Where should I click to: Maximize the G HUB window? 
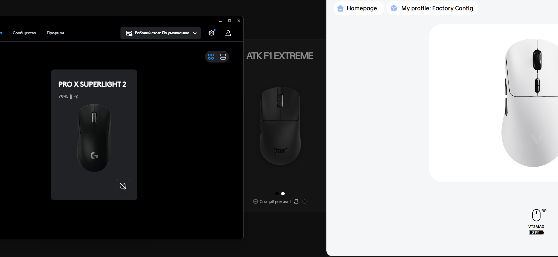coord(230,21)
